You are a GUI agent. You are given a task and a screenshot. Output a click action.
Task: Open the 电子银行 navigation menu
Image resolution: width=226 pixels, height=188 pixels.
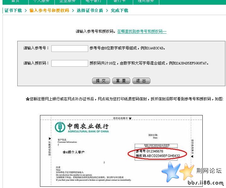(x=94, y=2)
